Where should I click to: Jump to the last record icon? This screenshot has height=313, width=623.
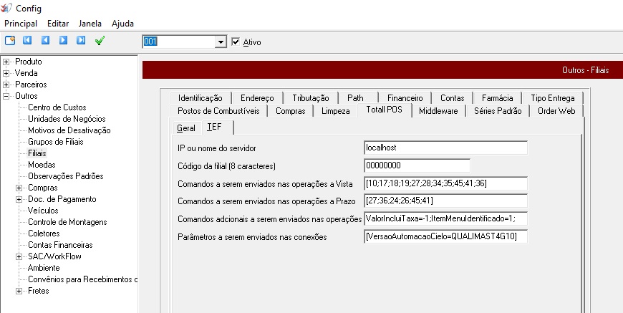pyautogui.click(x=81, y=41)
